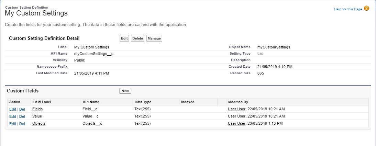The width and height of the screenshot is (376, 146).
Task: Delete the Objects custom field row
Action: [22, 124]
